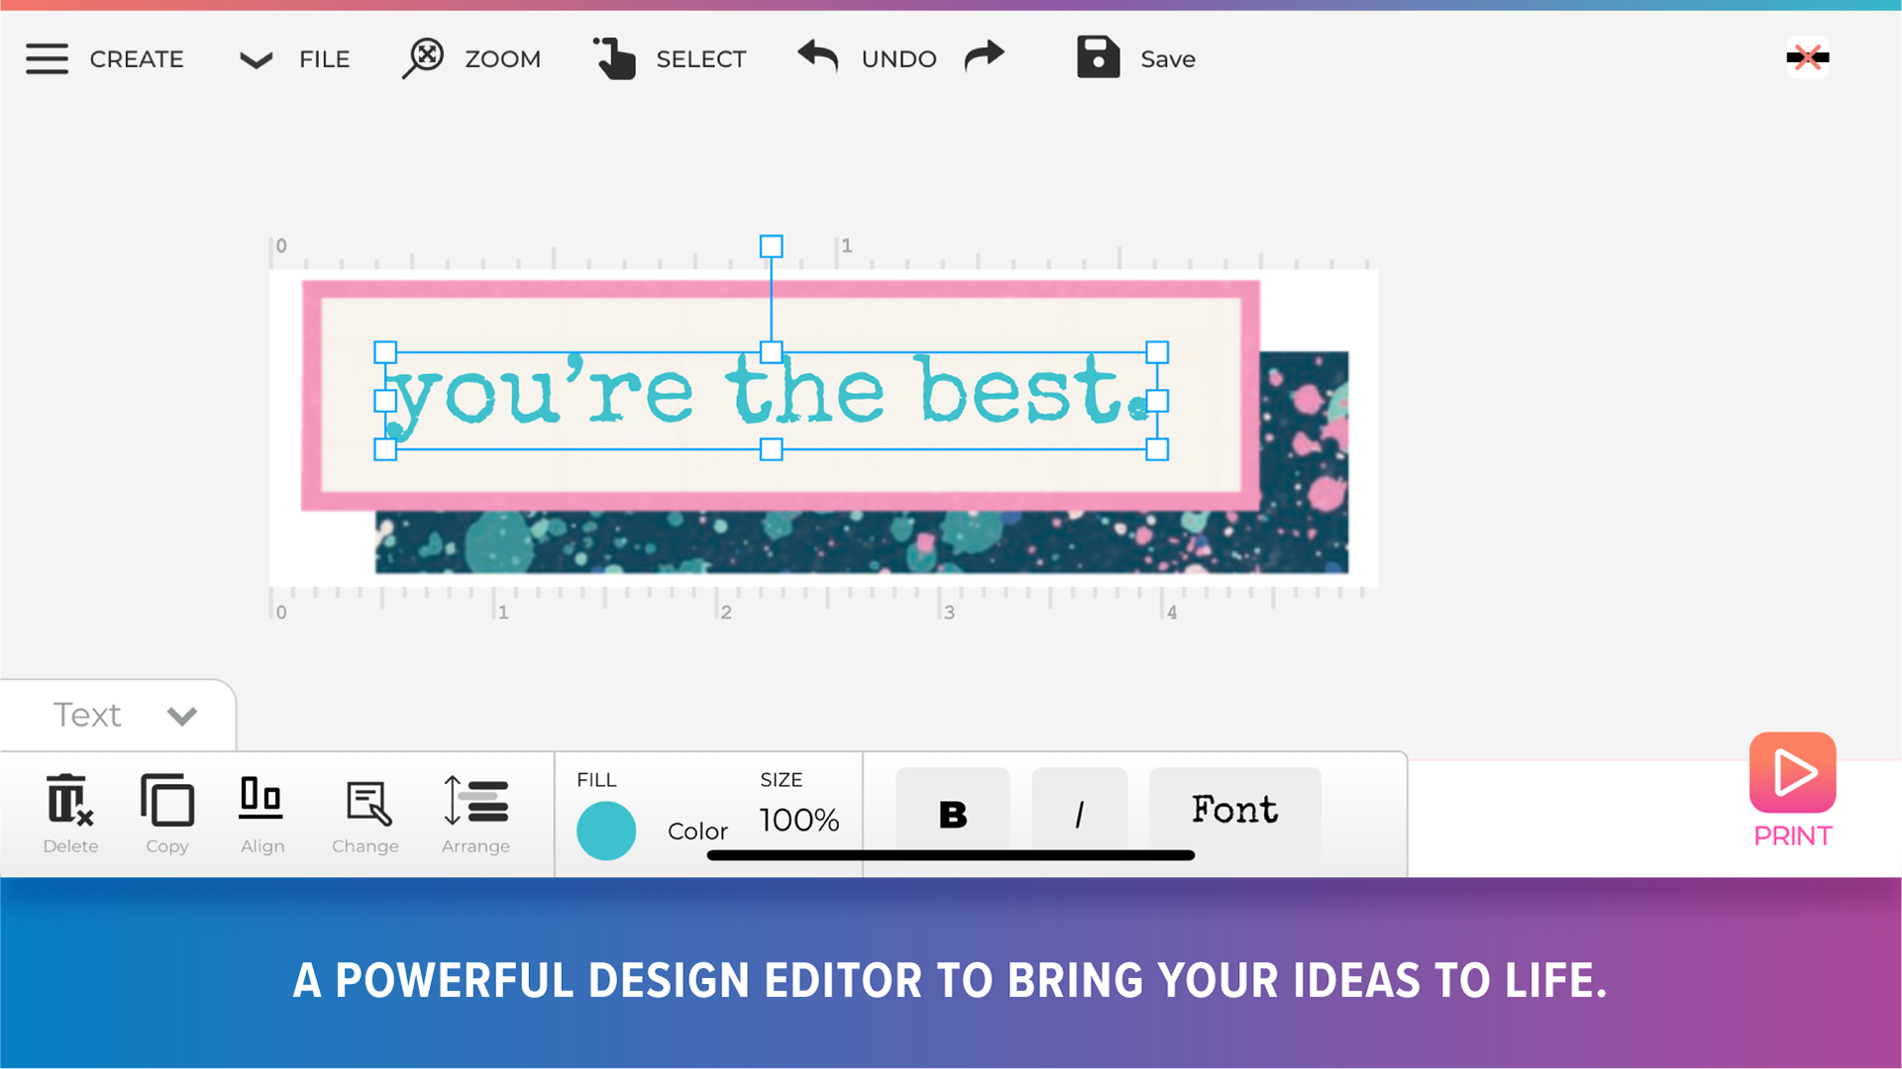Click the Color label next to the fill swatch
Viewport: 1902px width, 1069px height.
pyautogui.click(x=697, y=831)
